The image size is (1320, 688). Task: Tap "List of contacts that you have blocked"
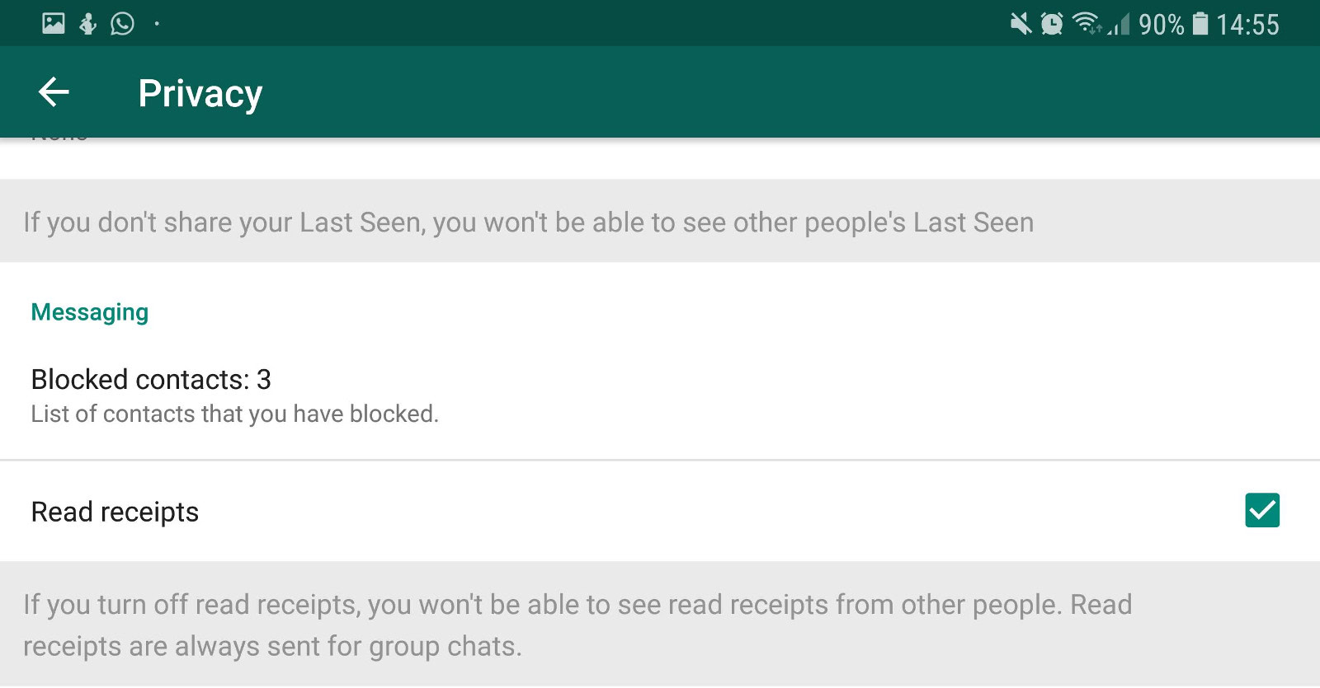[234, 414]
